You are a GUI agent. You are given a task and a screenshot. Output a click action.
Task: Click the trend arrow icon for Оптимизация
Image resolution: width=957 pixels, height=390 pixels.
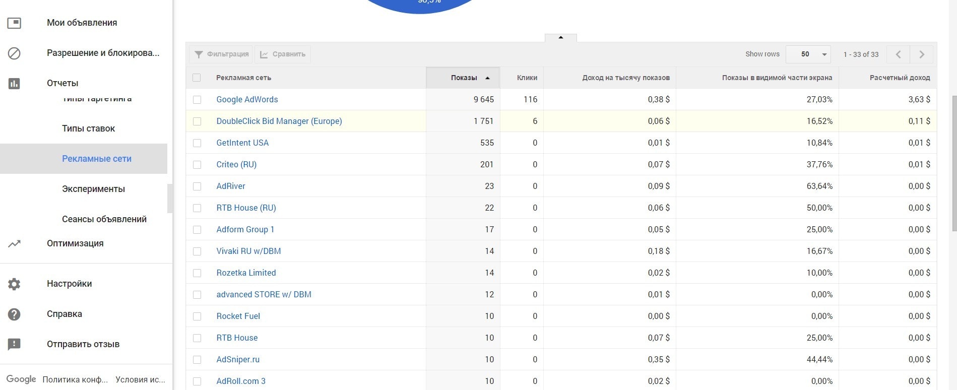click(14, 243)
